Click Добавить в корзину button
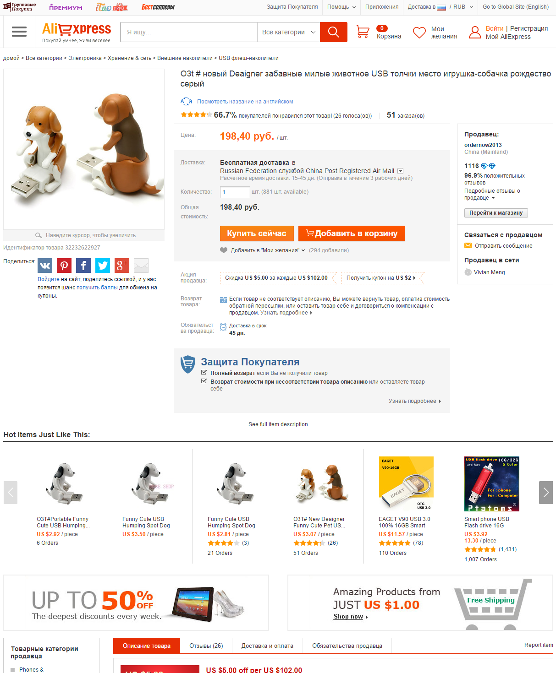The image size is (556, 673). 352,233
